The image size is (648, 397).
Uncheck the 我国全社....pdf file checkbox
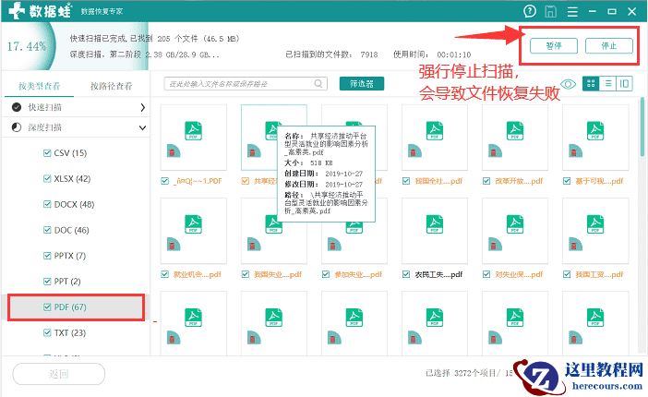pos(406,181)
